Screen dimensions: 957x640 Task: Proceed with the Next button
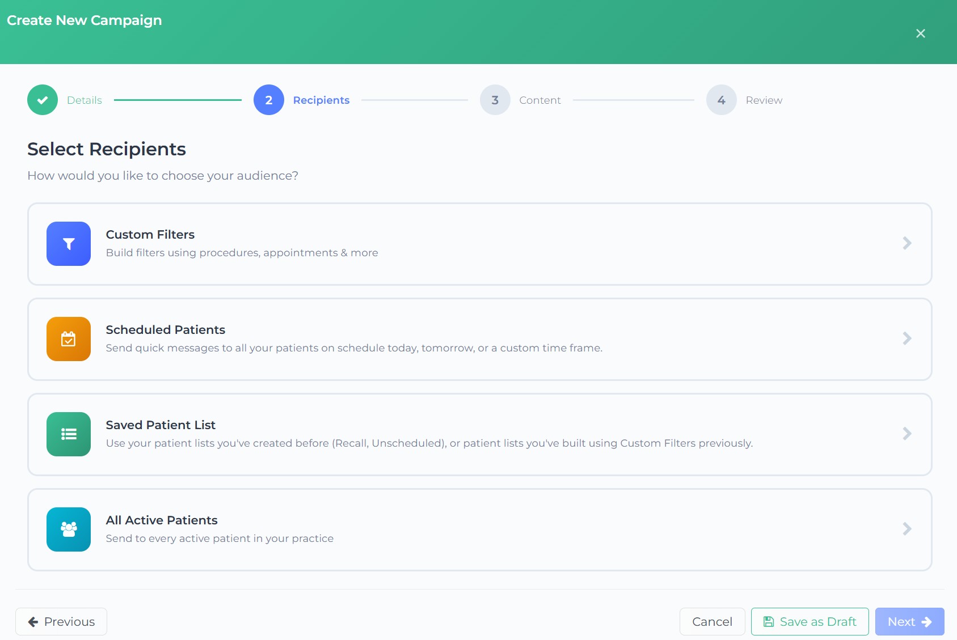(909, 622)
